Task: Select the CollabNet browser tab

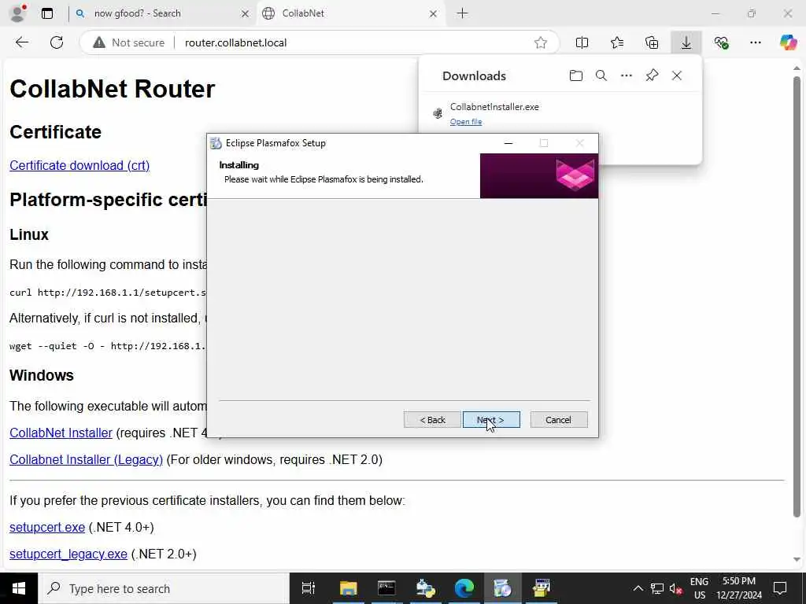Action: tap(350, 13)
